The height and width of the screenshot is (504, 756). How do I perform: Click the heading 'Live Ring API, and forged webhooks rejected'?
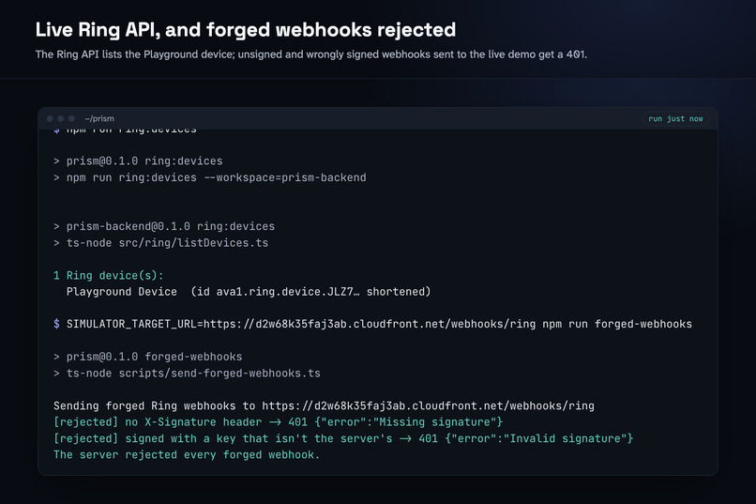tap(246, 30)
